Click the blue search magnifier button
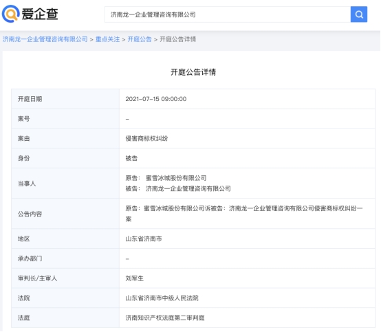Viewport: 381px width, 332px height. coord(358,14)
